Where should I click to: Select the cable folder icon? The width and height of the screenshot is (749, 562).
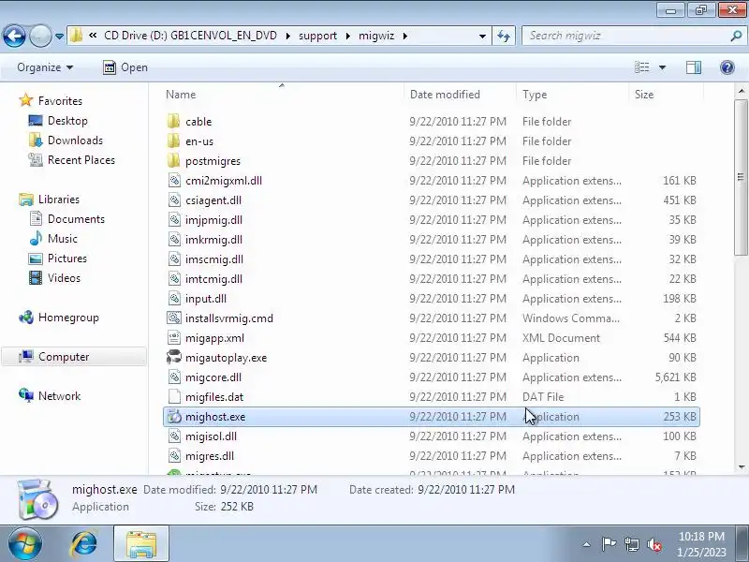[x=174, y=121]
